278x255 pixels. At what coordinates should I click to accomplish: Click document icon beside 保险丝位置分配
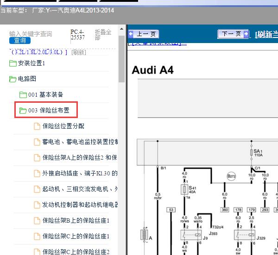(37, 126)
